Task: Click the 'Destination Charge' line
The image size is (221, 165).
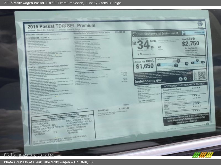Action: [x=83, y=109]
